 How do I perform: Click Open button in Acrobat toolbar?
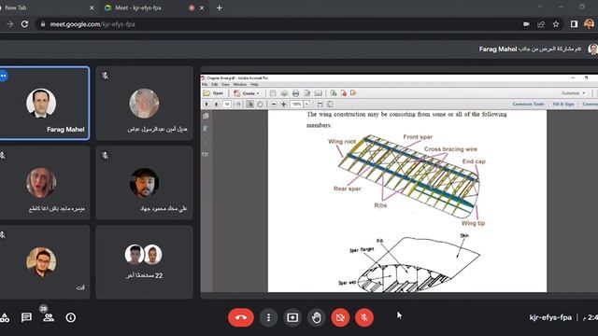[214, 93]
